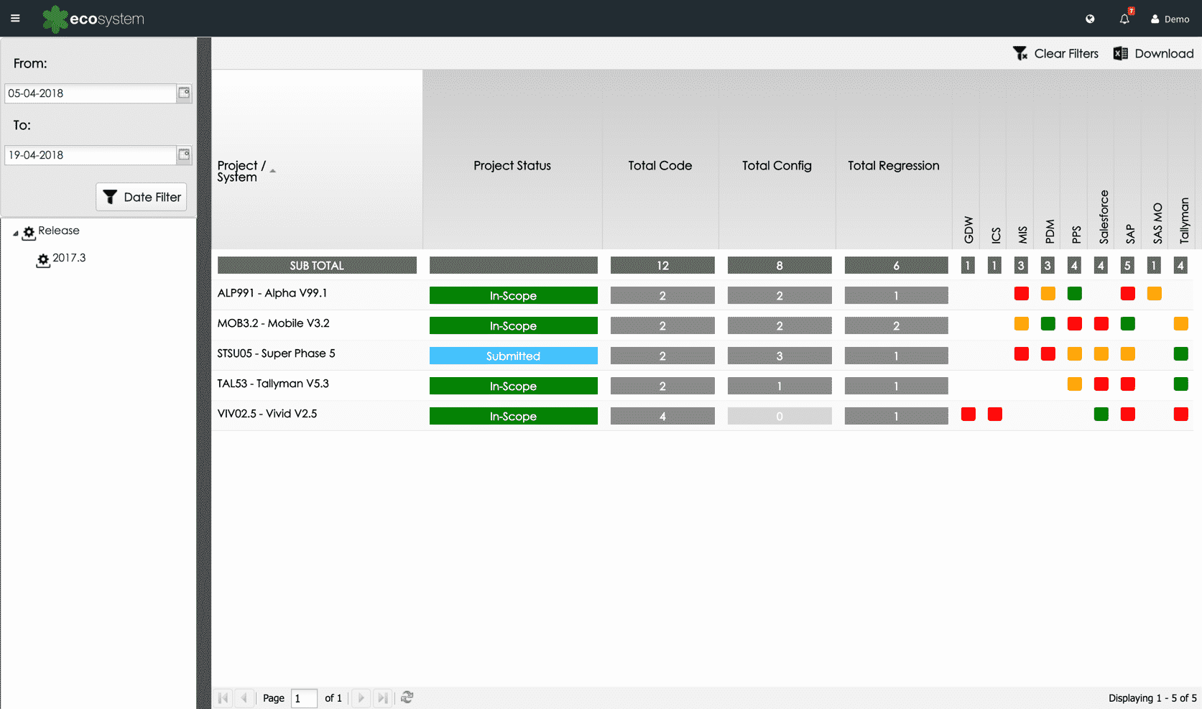Click the green PDM indicator for MOB3.2
Screen dimensions: 1202x709
point(1048,323)
